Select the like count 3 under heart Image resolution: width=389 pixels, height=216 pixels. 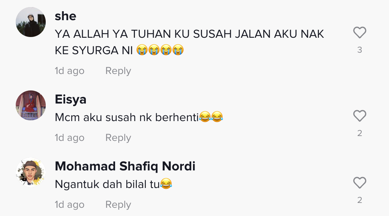(360, 50)
